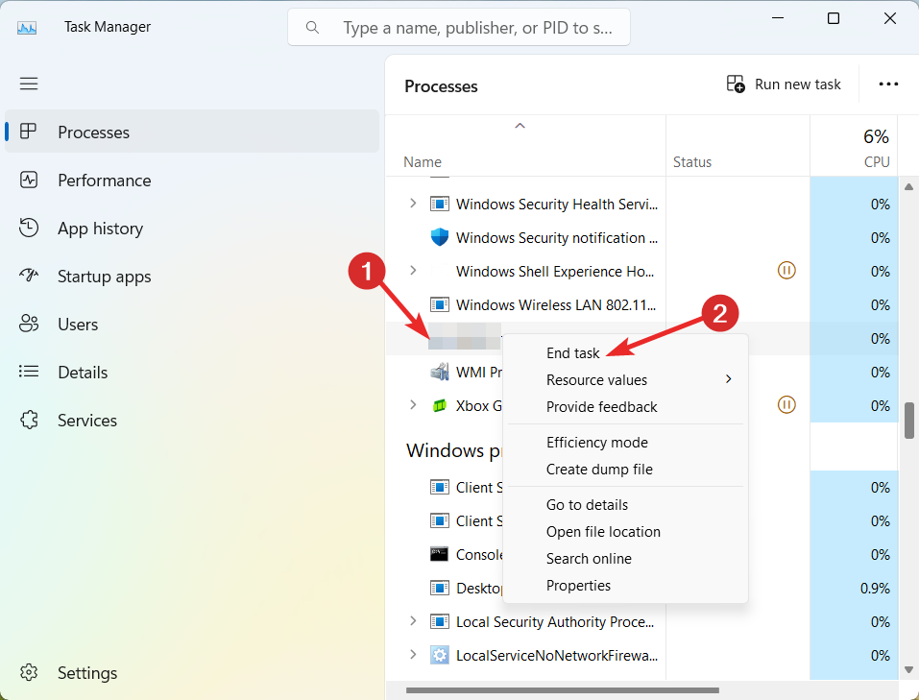Choose Provide feedback in context menu
This screenshot has width=919, height=700.
(x=625, y=407)
